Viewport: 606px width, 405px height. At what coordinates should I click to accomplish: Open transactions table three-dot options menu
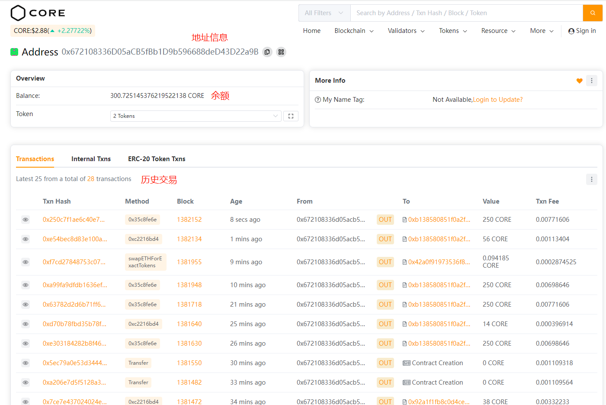point(591,179)
